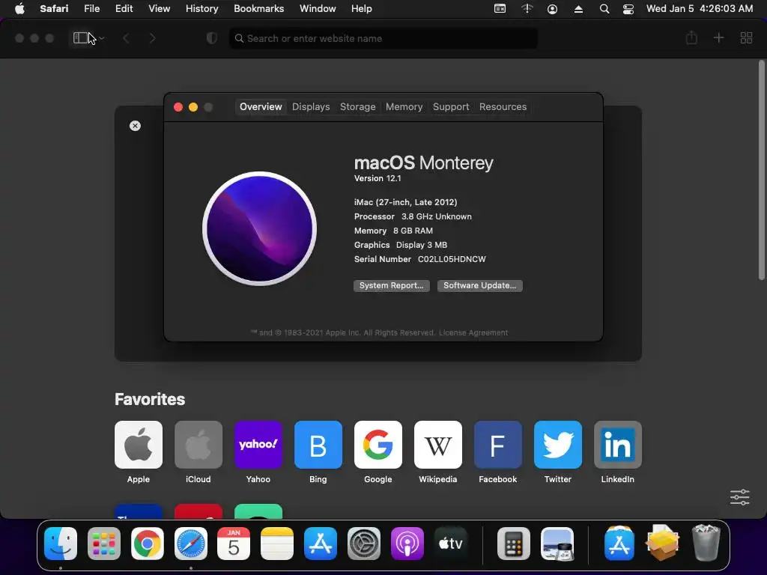The image size is (767, 575).
Task: Click the Software Update button
Action: pos(480,285)
